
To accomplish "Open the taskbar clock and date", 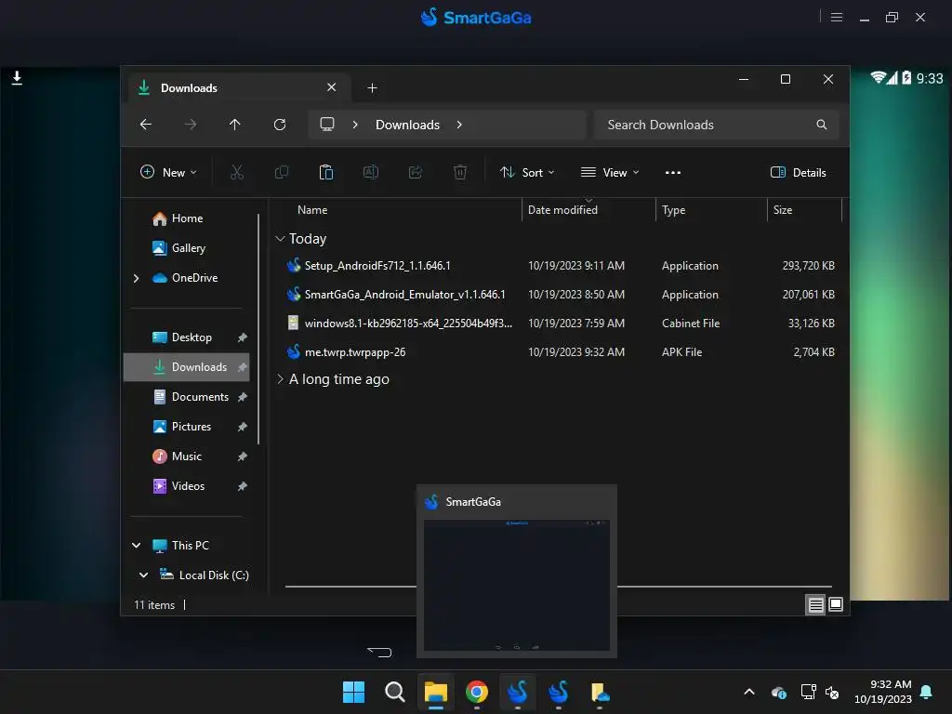I will click(883, 692).
